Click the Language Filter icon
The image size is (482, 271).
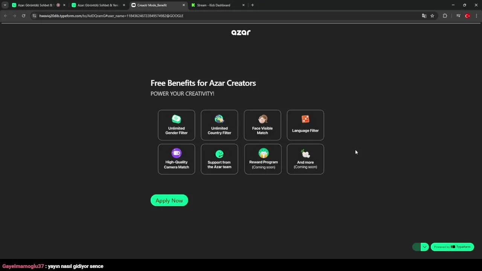(305, 119)
